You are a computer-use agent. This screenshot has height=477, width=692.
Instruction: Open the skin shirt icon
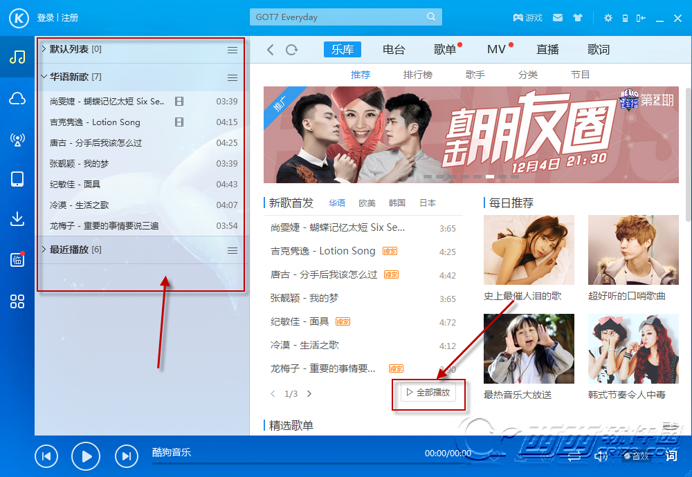tap(578, 18)
